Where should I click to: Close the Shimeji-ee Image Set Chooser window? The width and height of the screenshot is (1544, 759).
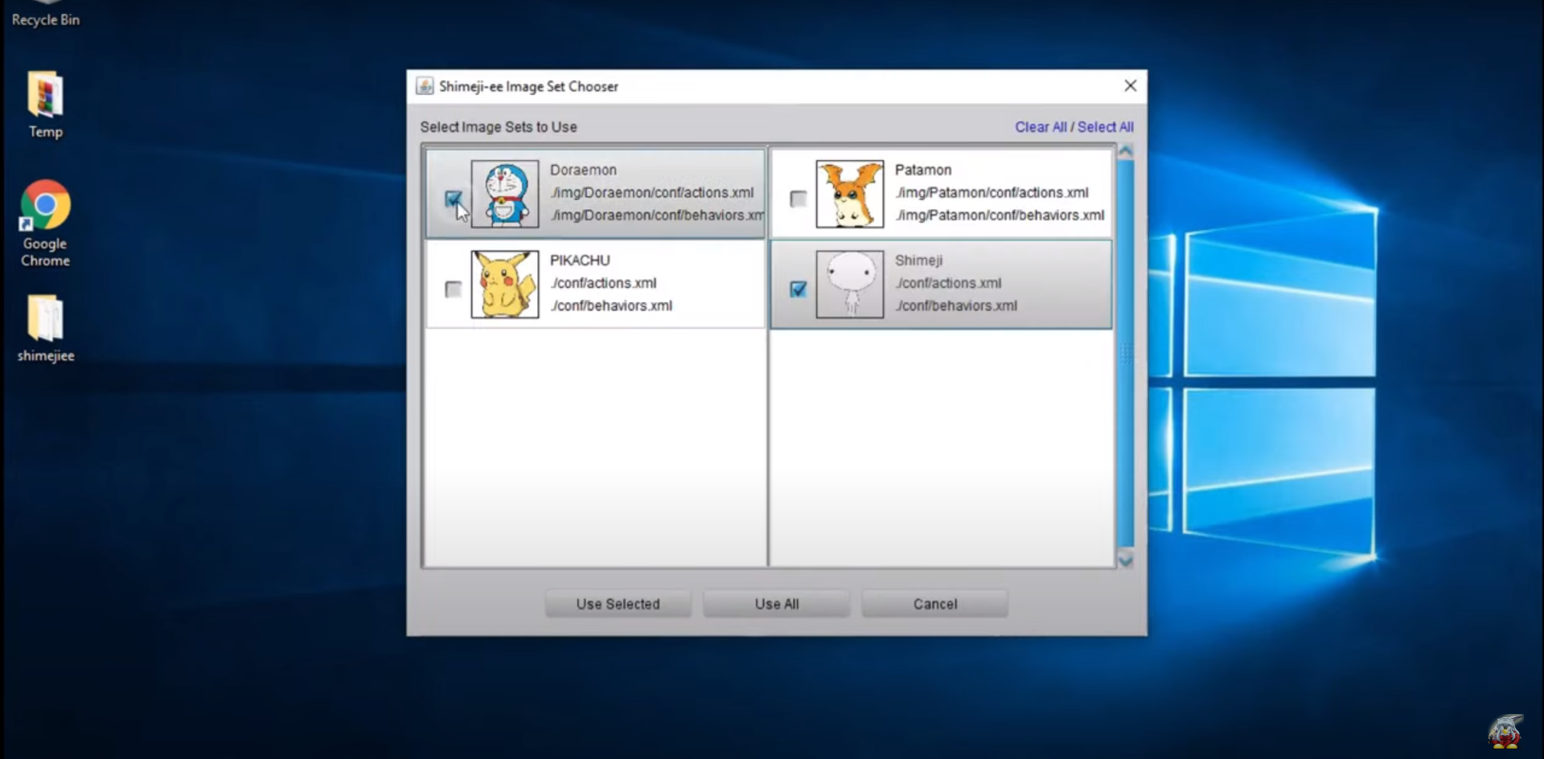click(1130, 86)
